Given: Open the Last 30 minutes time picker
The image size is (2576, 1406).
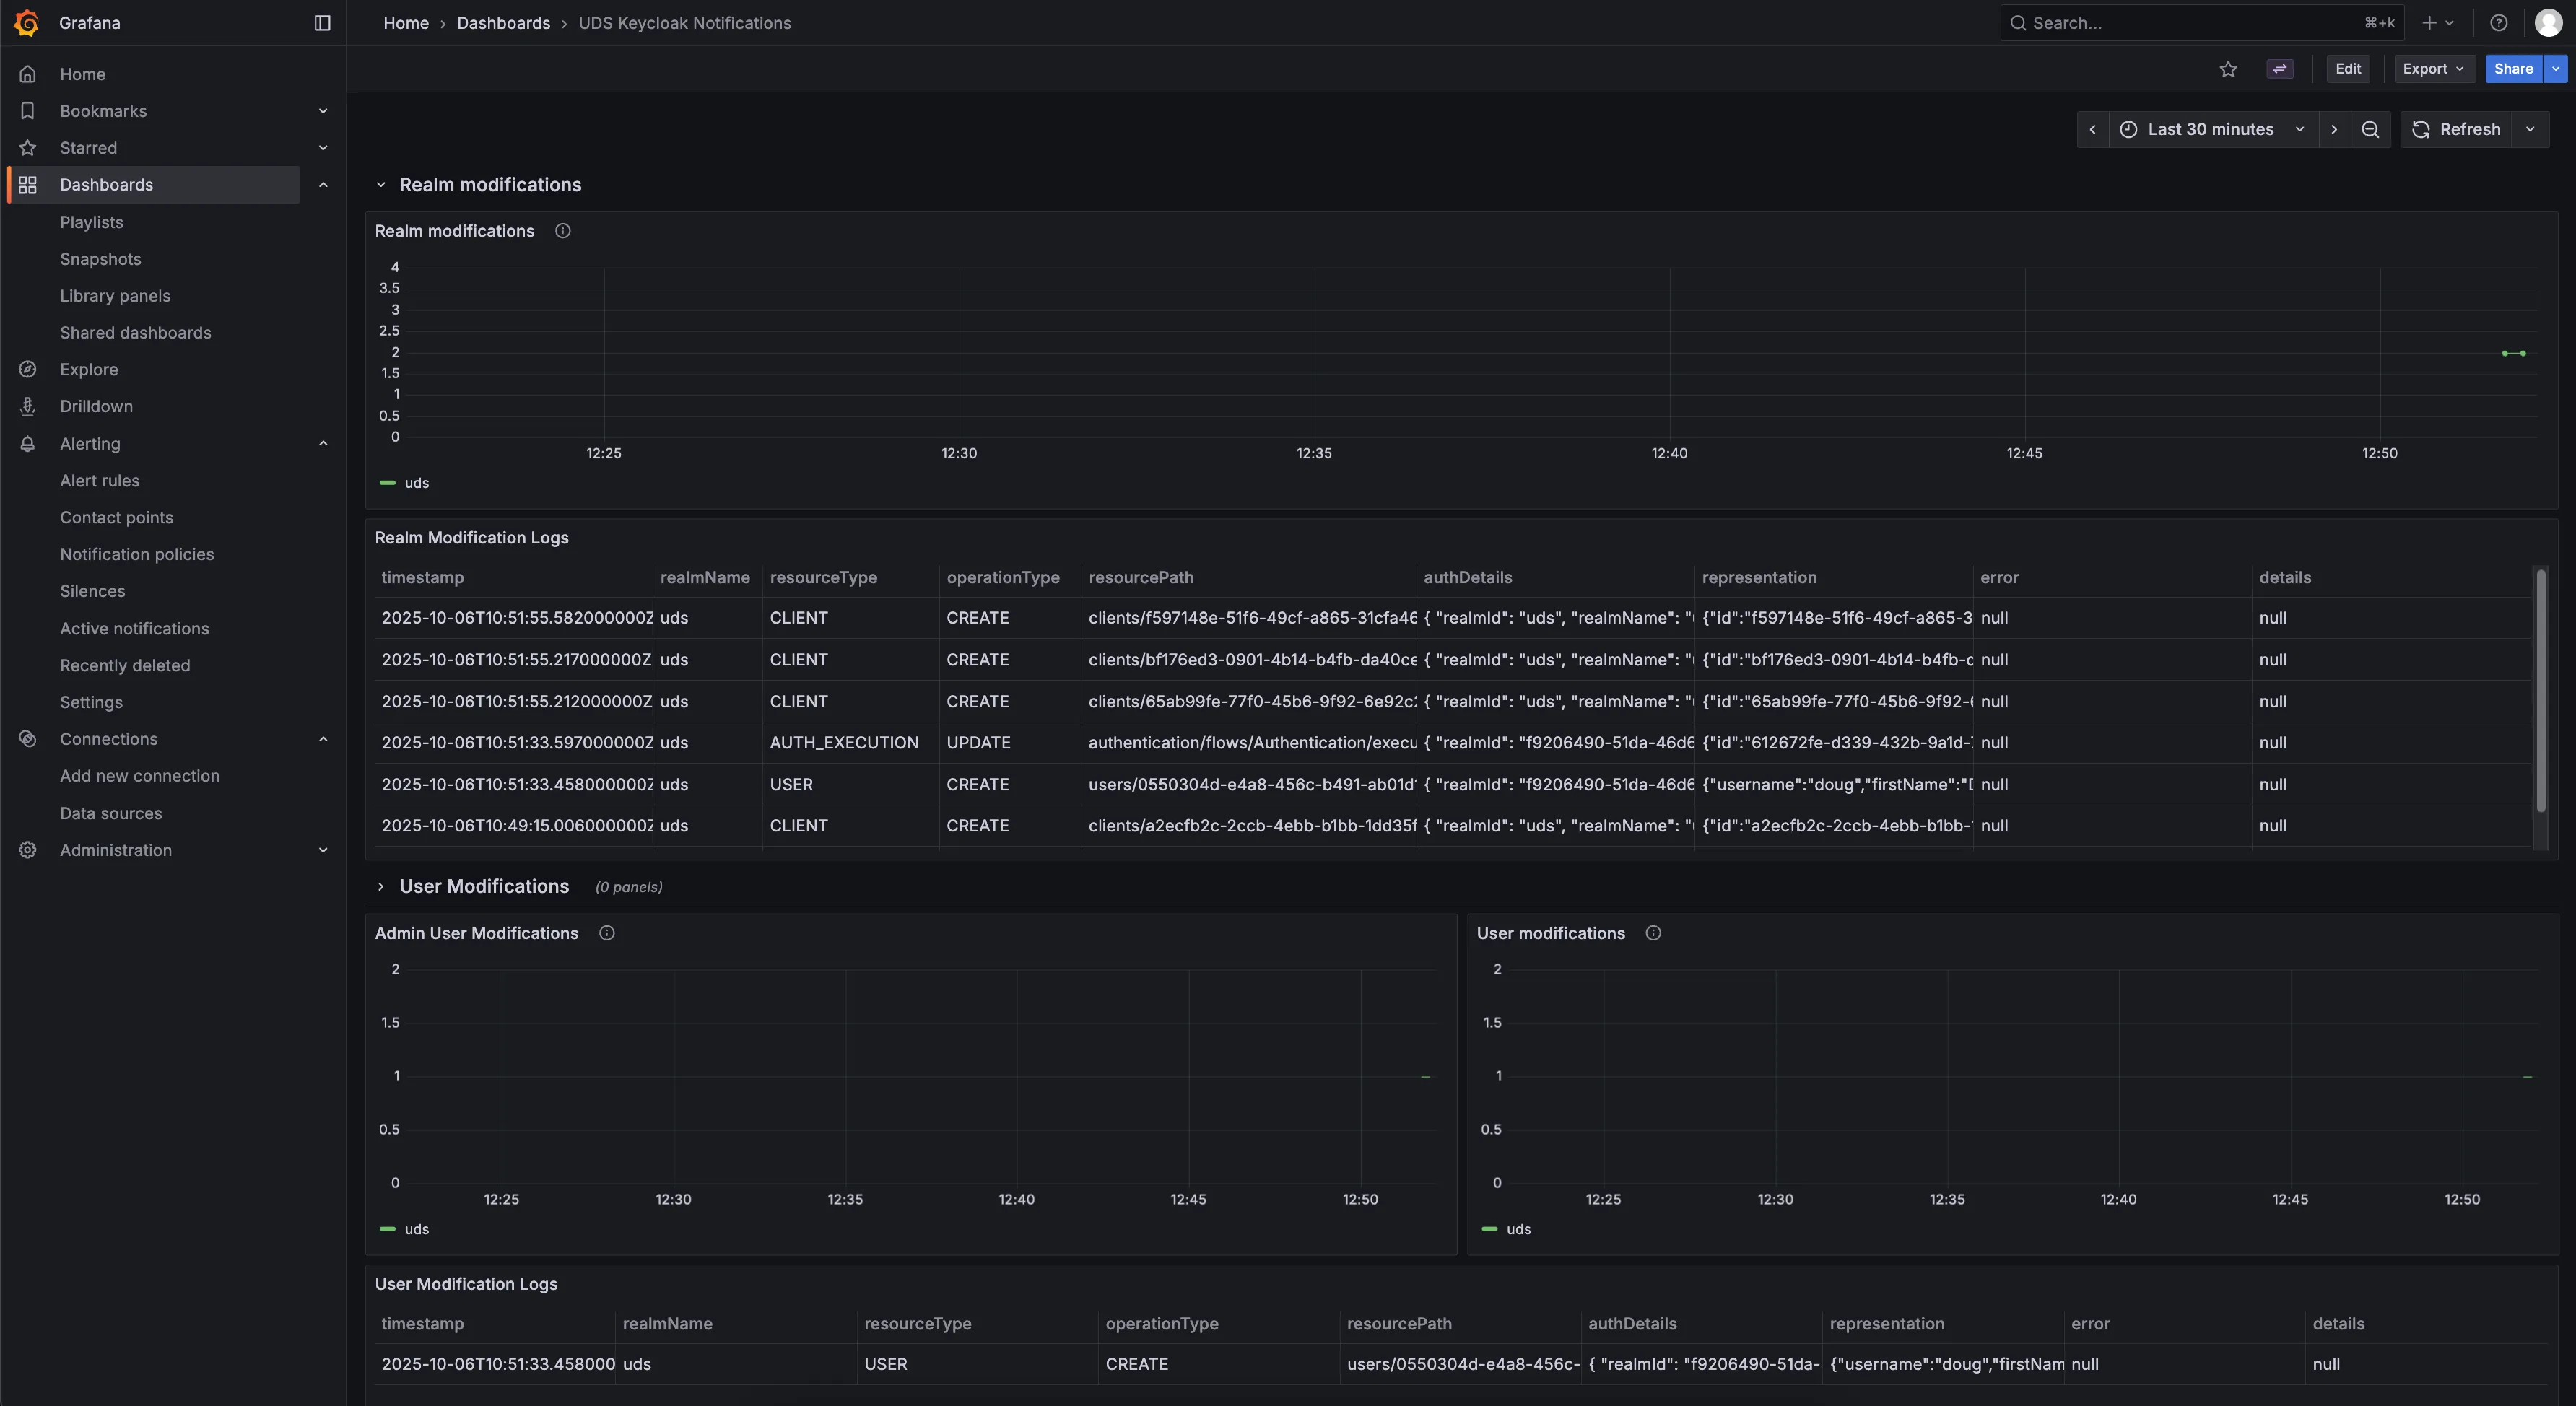Looking at the screenshot, I should coord(2209,129).
